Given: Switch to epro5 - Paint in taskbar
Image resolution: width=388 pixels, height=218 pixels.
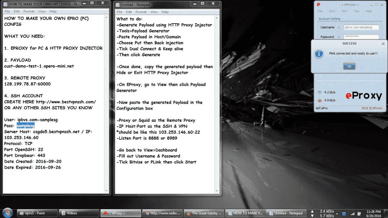Looking at the screenshot, I should (37, 213).
